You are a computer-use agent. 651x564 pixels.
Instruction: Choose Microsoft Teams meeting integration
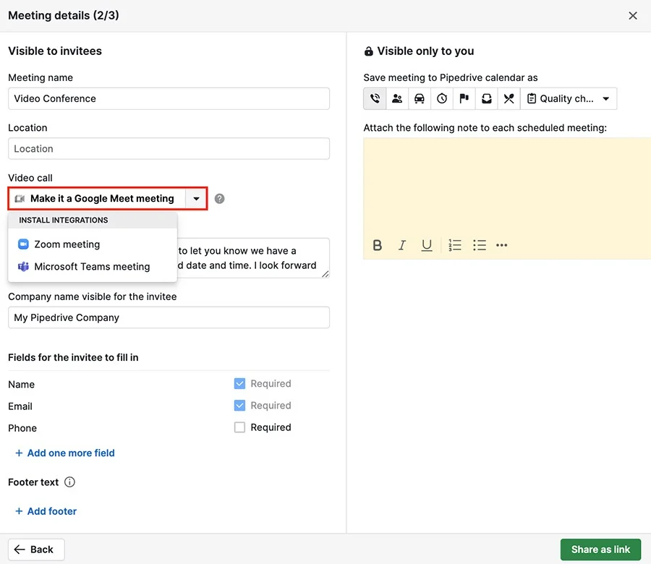93,266
